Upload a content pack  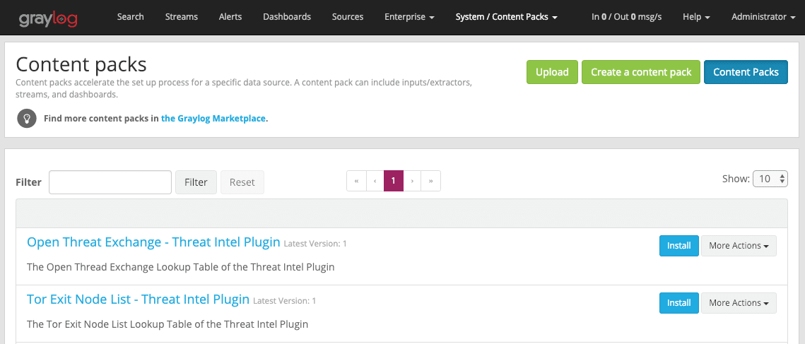(551, 72)
